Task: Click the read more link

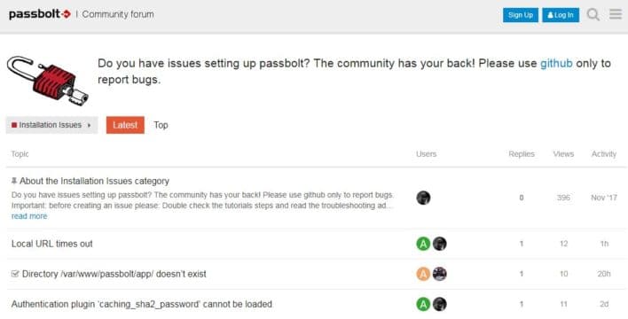Action: click(29, 216)
